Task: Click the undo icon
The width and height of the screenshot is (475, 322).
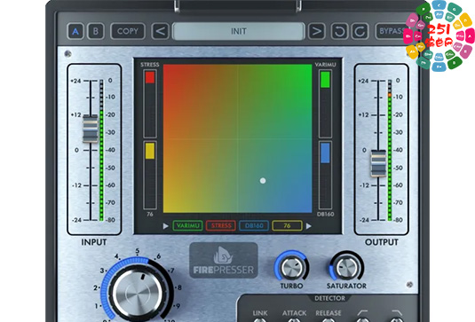Action: click(339, 31)
